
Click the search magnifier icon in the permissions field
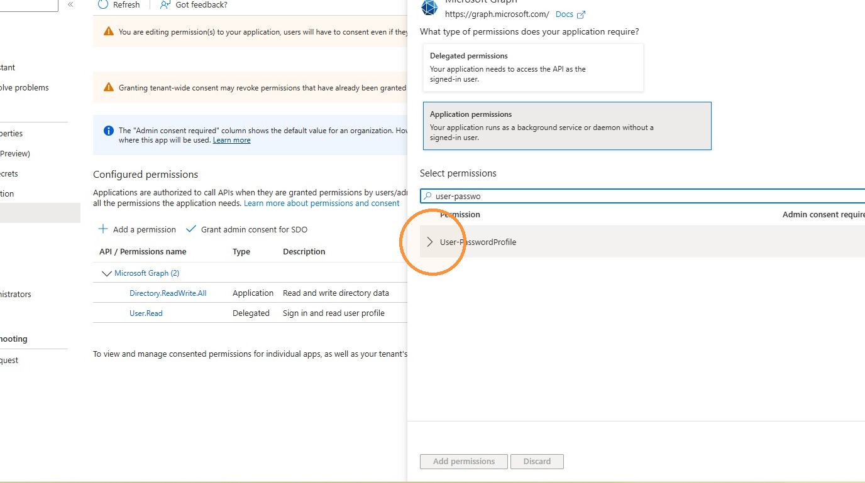[x=428, y=196]
